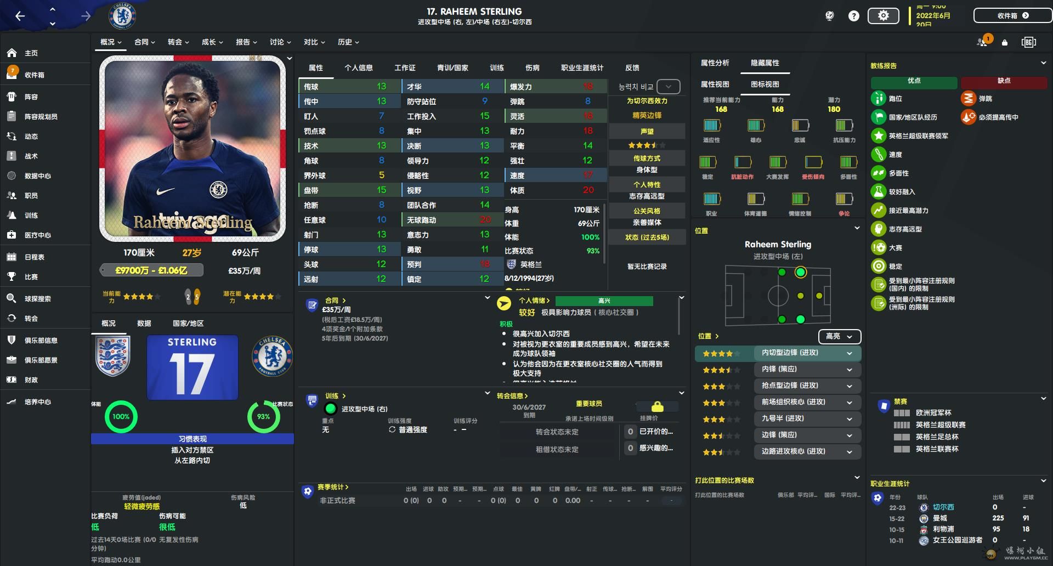This screenshot has height=566, width=1053.
Task: Select the 优点 strengths toggle
Action: (x=914, y=81)
